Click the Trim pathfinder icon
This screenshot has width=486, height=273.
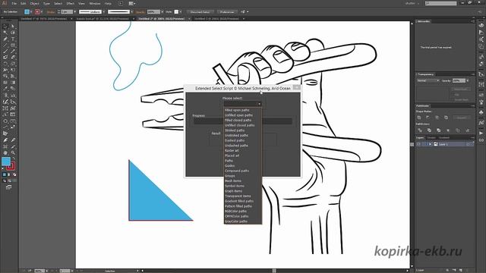point(429,130)
